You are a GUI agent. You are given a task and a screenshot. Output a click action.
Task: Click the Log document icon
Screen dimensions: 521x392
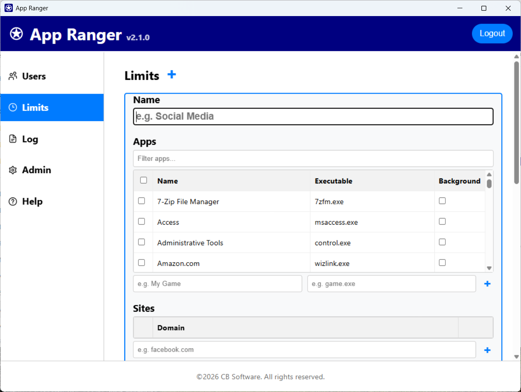(12, 139)
